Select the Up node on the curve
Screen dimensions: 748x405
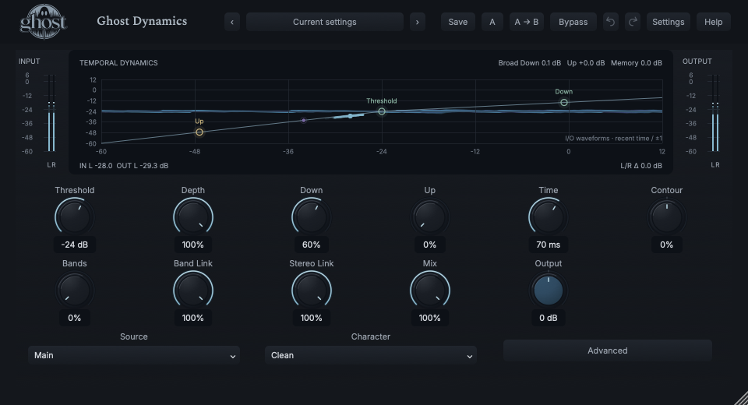pyautogui.click(x=199, y=132)
